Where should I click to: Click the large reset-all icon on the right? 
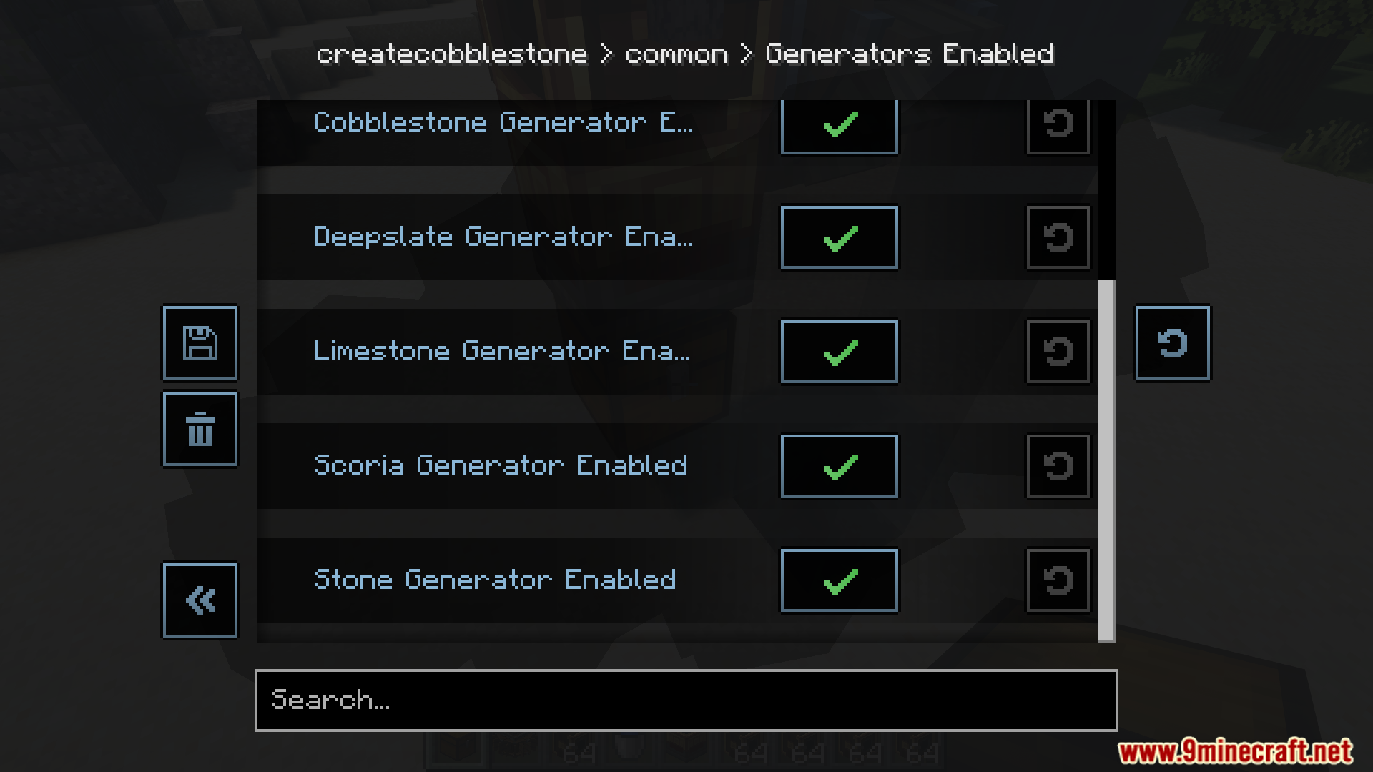[x=1173, y=343]
